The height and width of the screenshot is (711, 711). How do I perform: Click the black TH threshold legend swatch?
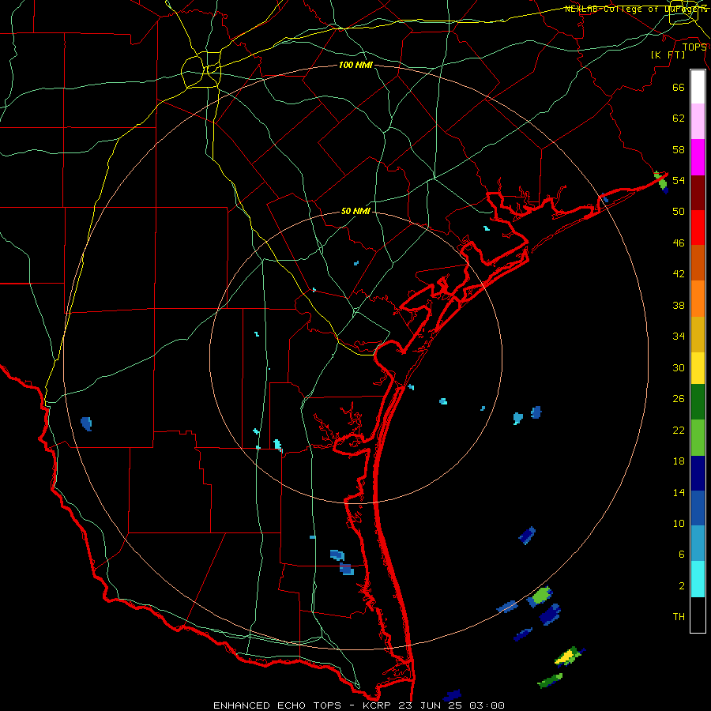[698, 615]
